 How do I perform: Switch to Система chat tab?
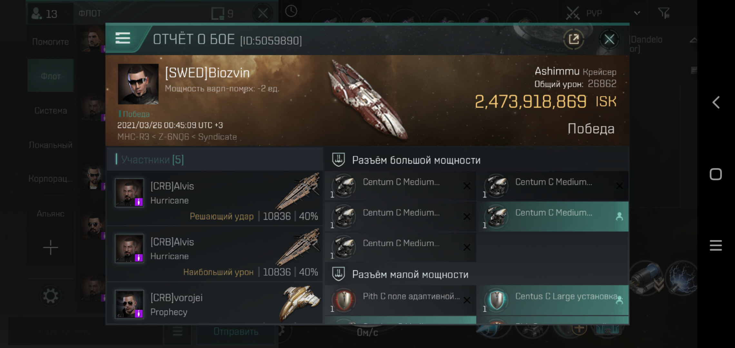click(51, 111)
